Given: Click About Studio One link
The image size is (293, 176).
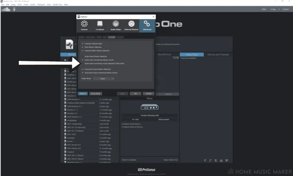Looking at the screenshot, I should pyautogui.click(x=171, y=160).
